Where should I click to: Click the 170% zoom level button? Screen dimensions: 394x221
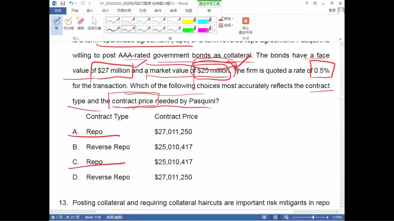337,218
